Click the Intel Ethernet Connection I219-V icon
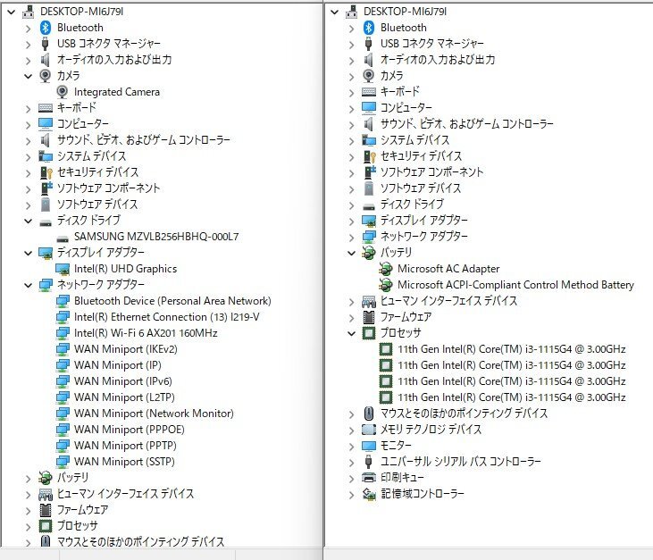This screenshot has width=653, height=560. tap(63, 317)
